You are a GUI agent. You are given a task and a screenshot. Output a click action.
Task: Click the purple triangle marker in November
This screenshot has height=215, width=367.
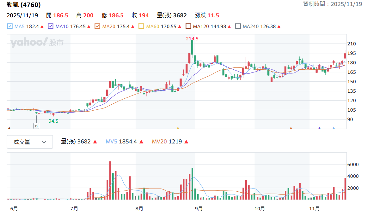[320, 128]
